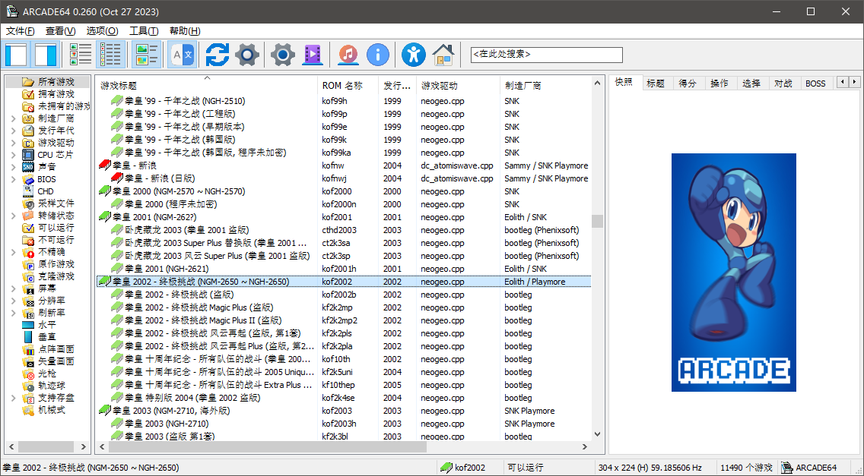Screen dimensions: 864x476
Task: Switch to the BOSS picture tab
Action: pyautogui.click(x=815, y=83)
